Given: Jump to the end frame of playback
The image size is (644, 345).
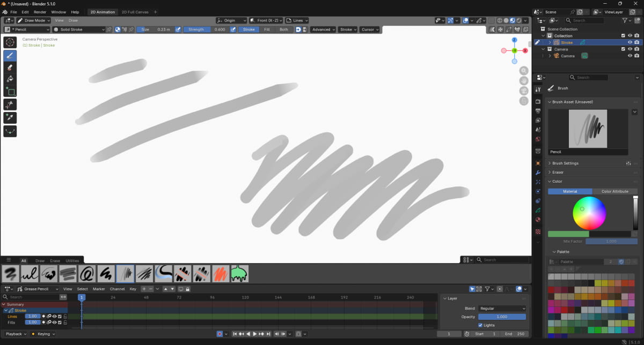Looking at the screenshot, I should click(268, 334).
